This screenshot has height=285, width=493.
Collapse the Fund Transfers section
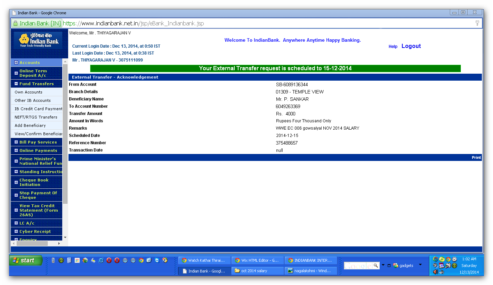(16, 84)
